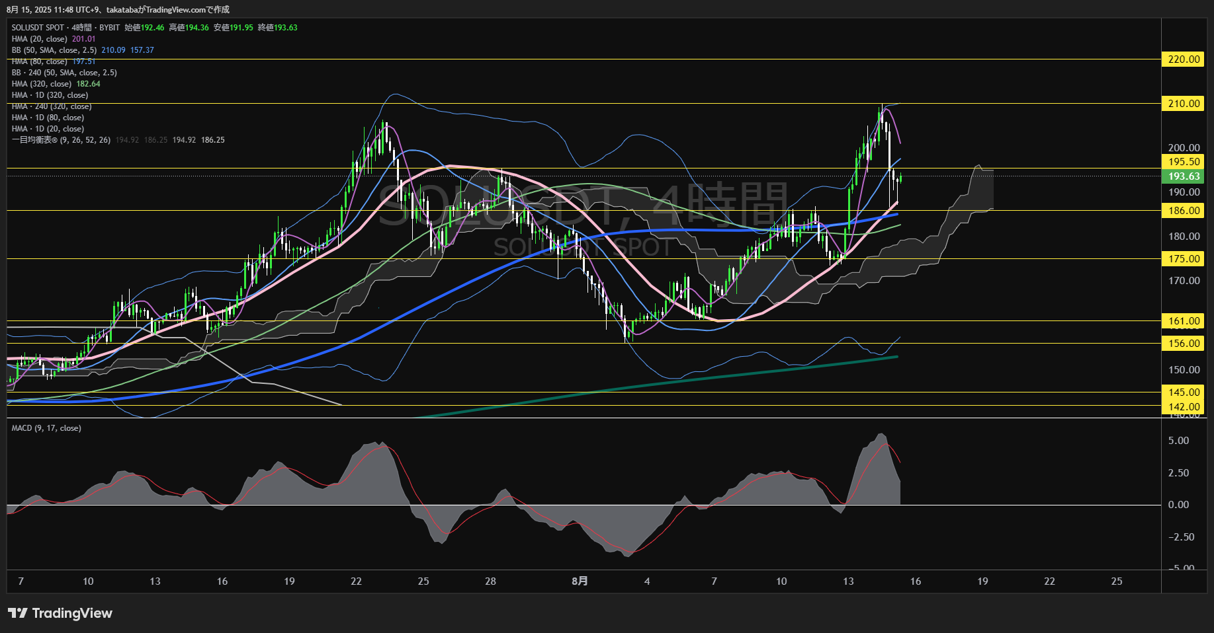Click the low price value 安値191.95 in header

click(x=233, y=28)
